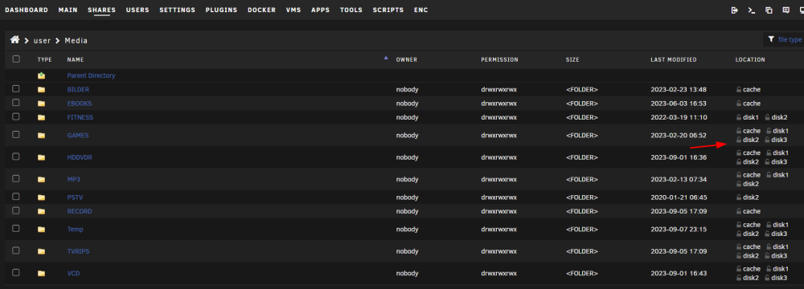Click the folder icon of the RECORD row
The image size is (804, 289).
pos(42,212)
